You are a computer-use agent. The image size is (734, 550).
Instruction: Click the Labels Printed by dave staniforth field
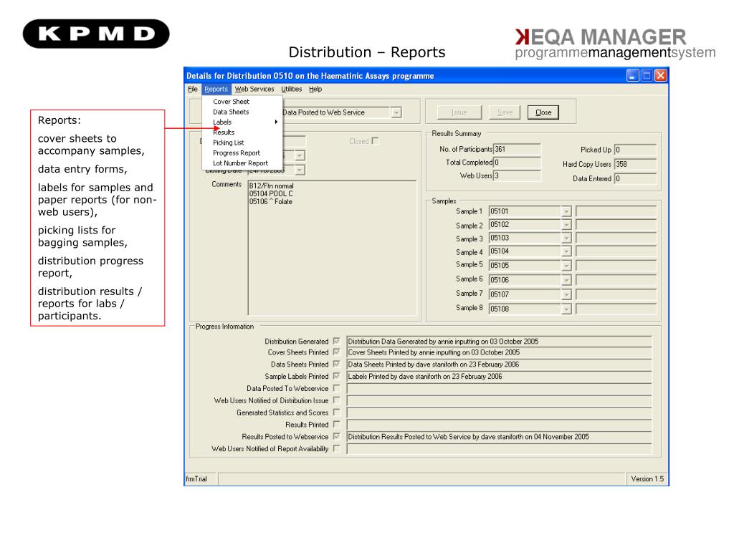click(x=499, y=377)
